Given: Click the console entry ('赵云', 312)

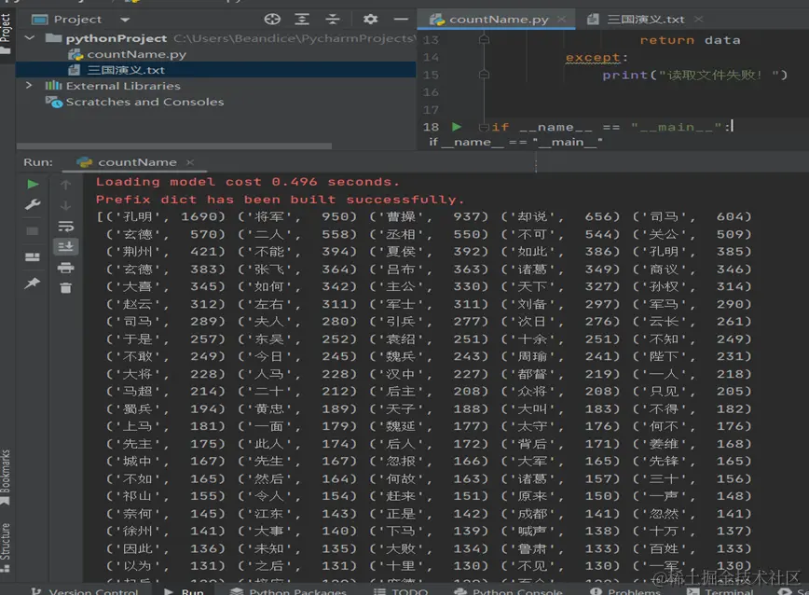Looking at the screenshot, I should (x=166, y=304).
